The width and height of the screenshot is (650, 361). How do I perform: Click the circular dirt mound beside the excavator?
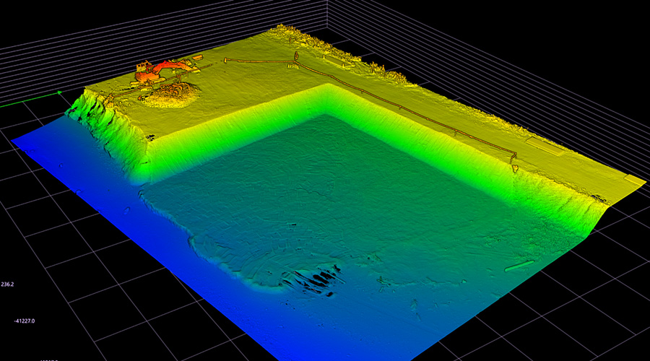tap(170, 95)
